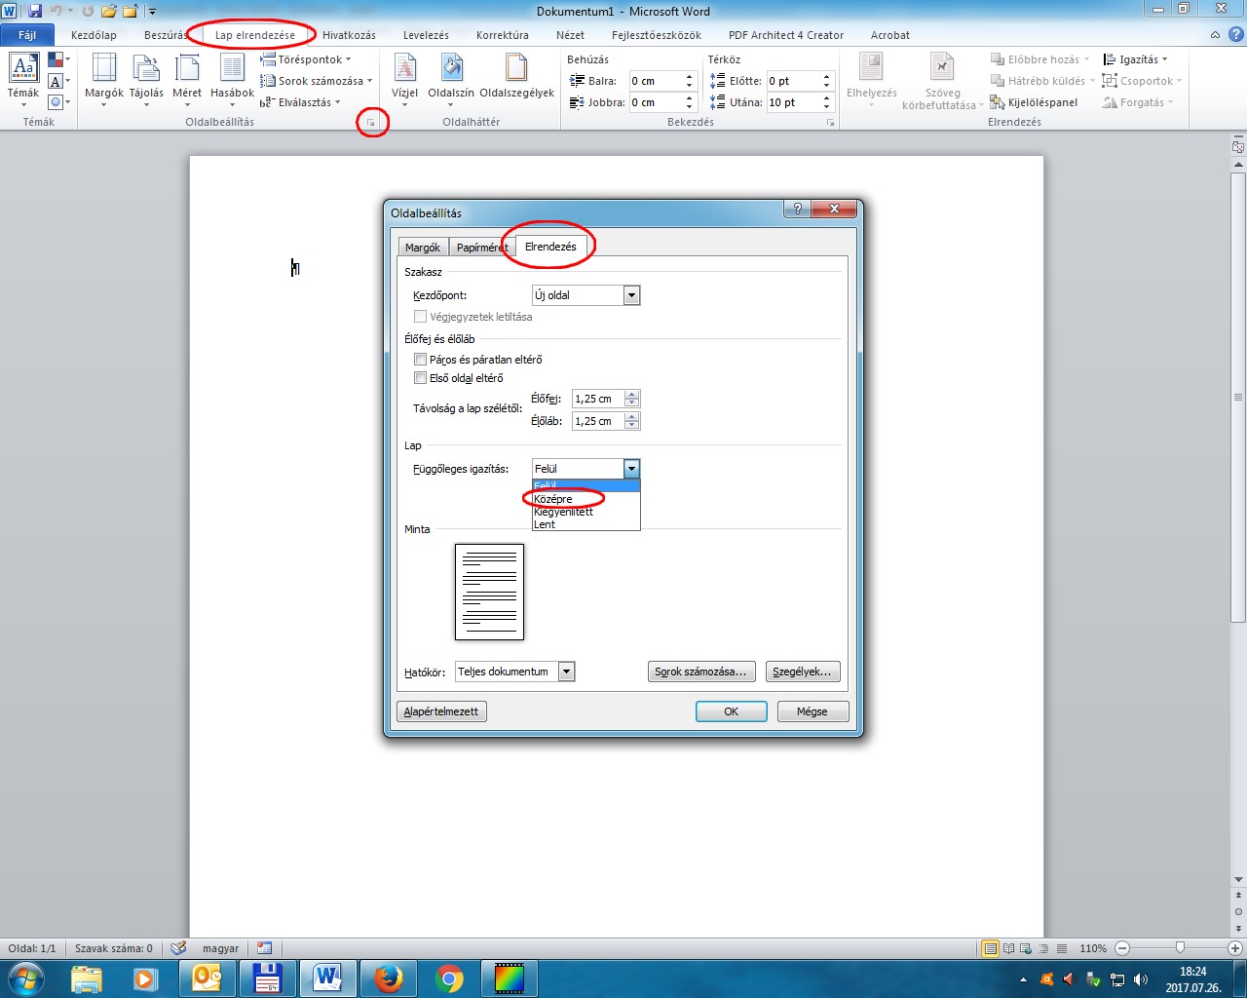Expand the Sorok számozása ribbon menu

pyautogui.click(x=317, y=81)
